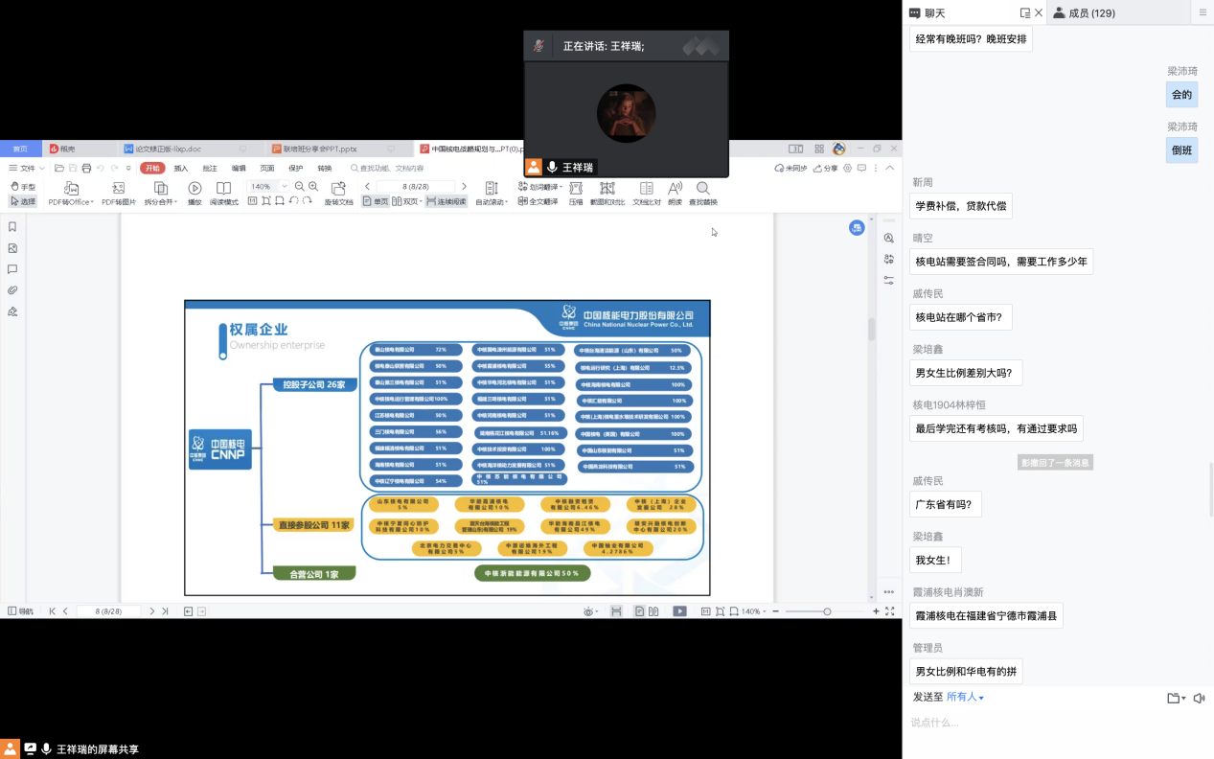Open 划词翻译 word translation dropdown

click(538, 187)
